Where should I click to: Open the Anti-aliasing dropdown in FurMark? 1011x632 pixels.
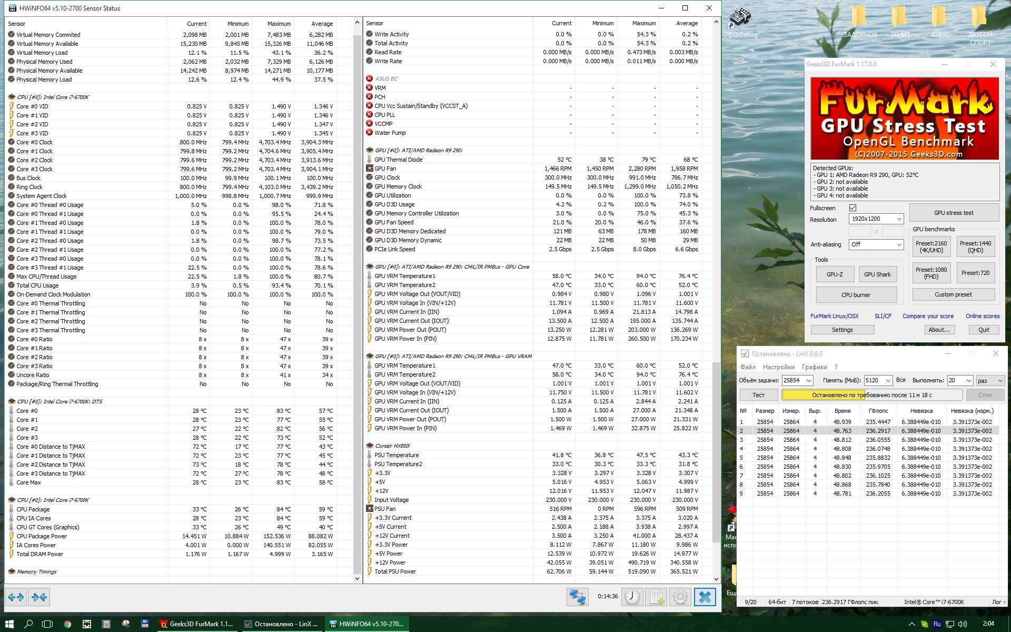pos(876,244)
